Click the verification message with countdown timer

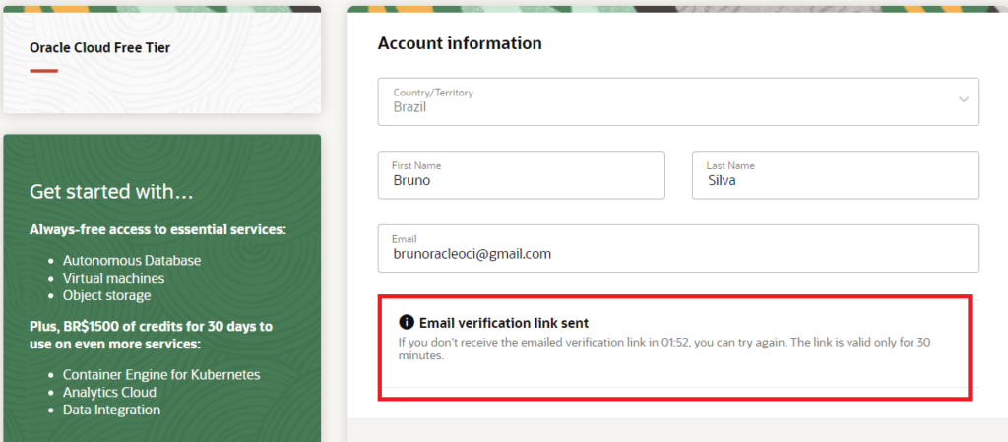click(x=664, y=348)
